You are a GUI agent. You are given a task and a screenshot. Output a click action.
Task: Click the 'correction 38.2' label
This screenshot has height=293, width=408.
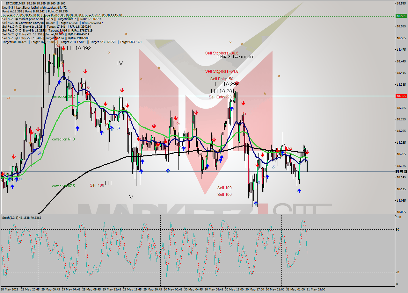click(63, 96)
